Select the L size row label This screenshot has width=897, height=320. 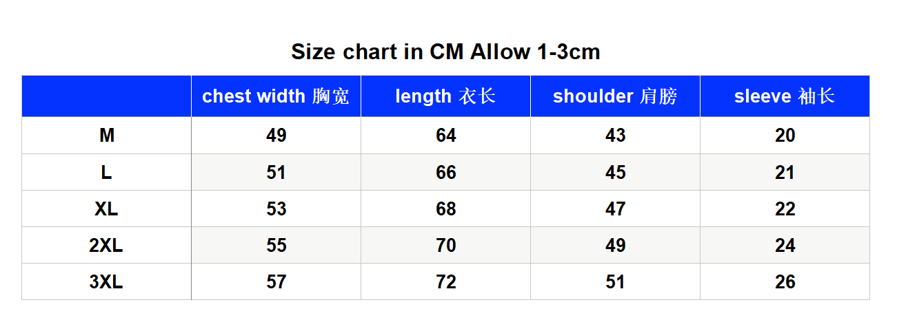106,172
